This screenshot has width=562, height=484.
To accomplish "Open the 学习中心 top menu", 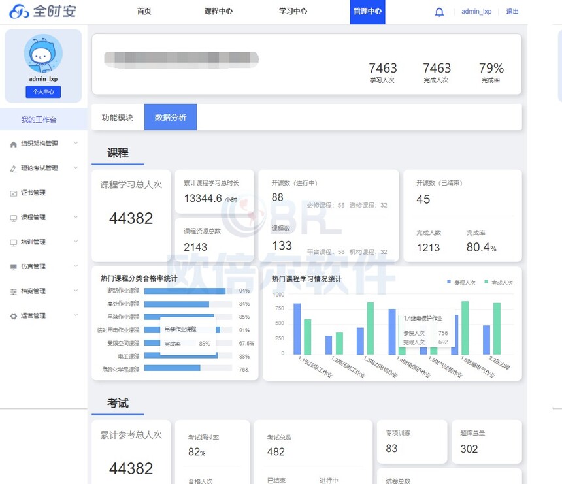I will [x=293, y=12].
